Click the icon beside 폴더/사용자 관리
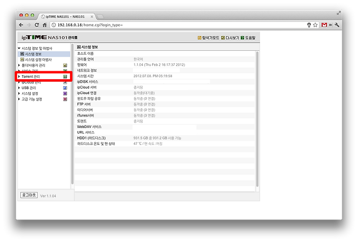The image size is (358, 242). pos(65,65)
